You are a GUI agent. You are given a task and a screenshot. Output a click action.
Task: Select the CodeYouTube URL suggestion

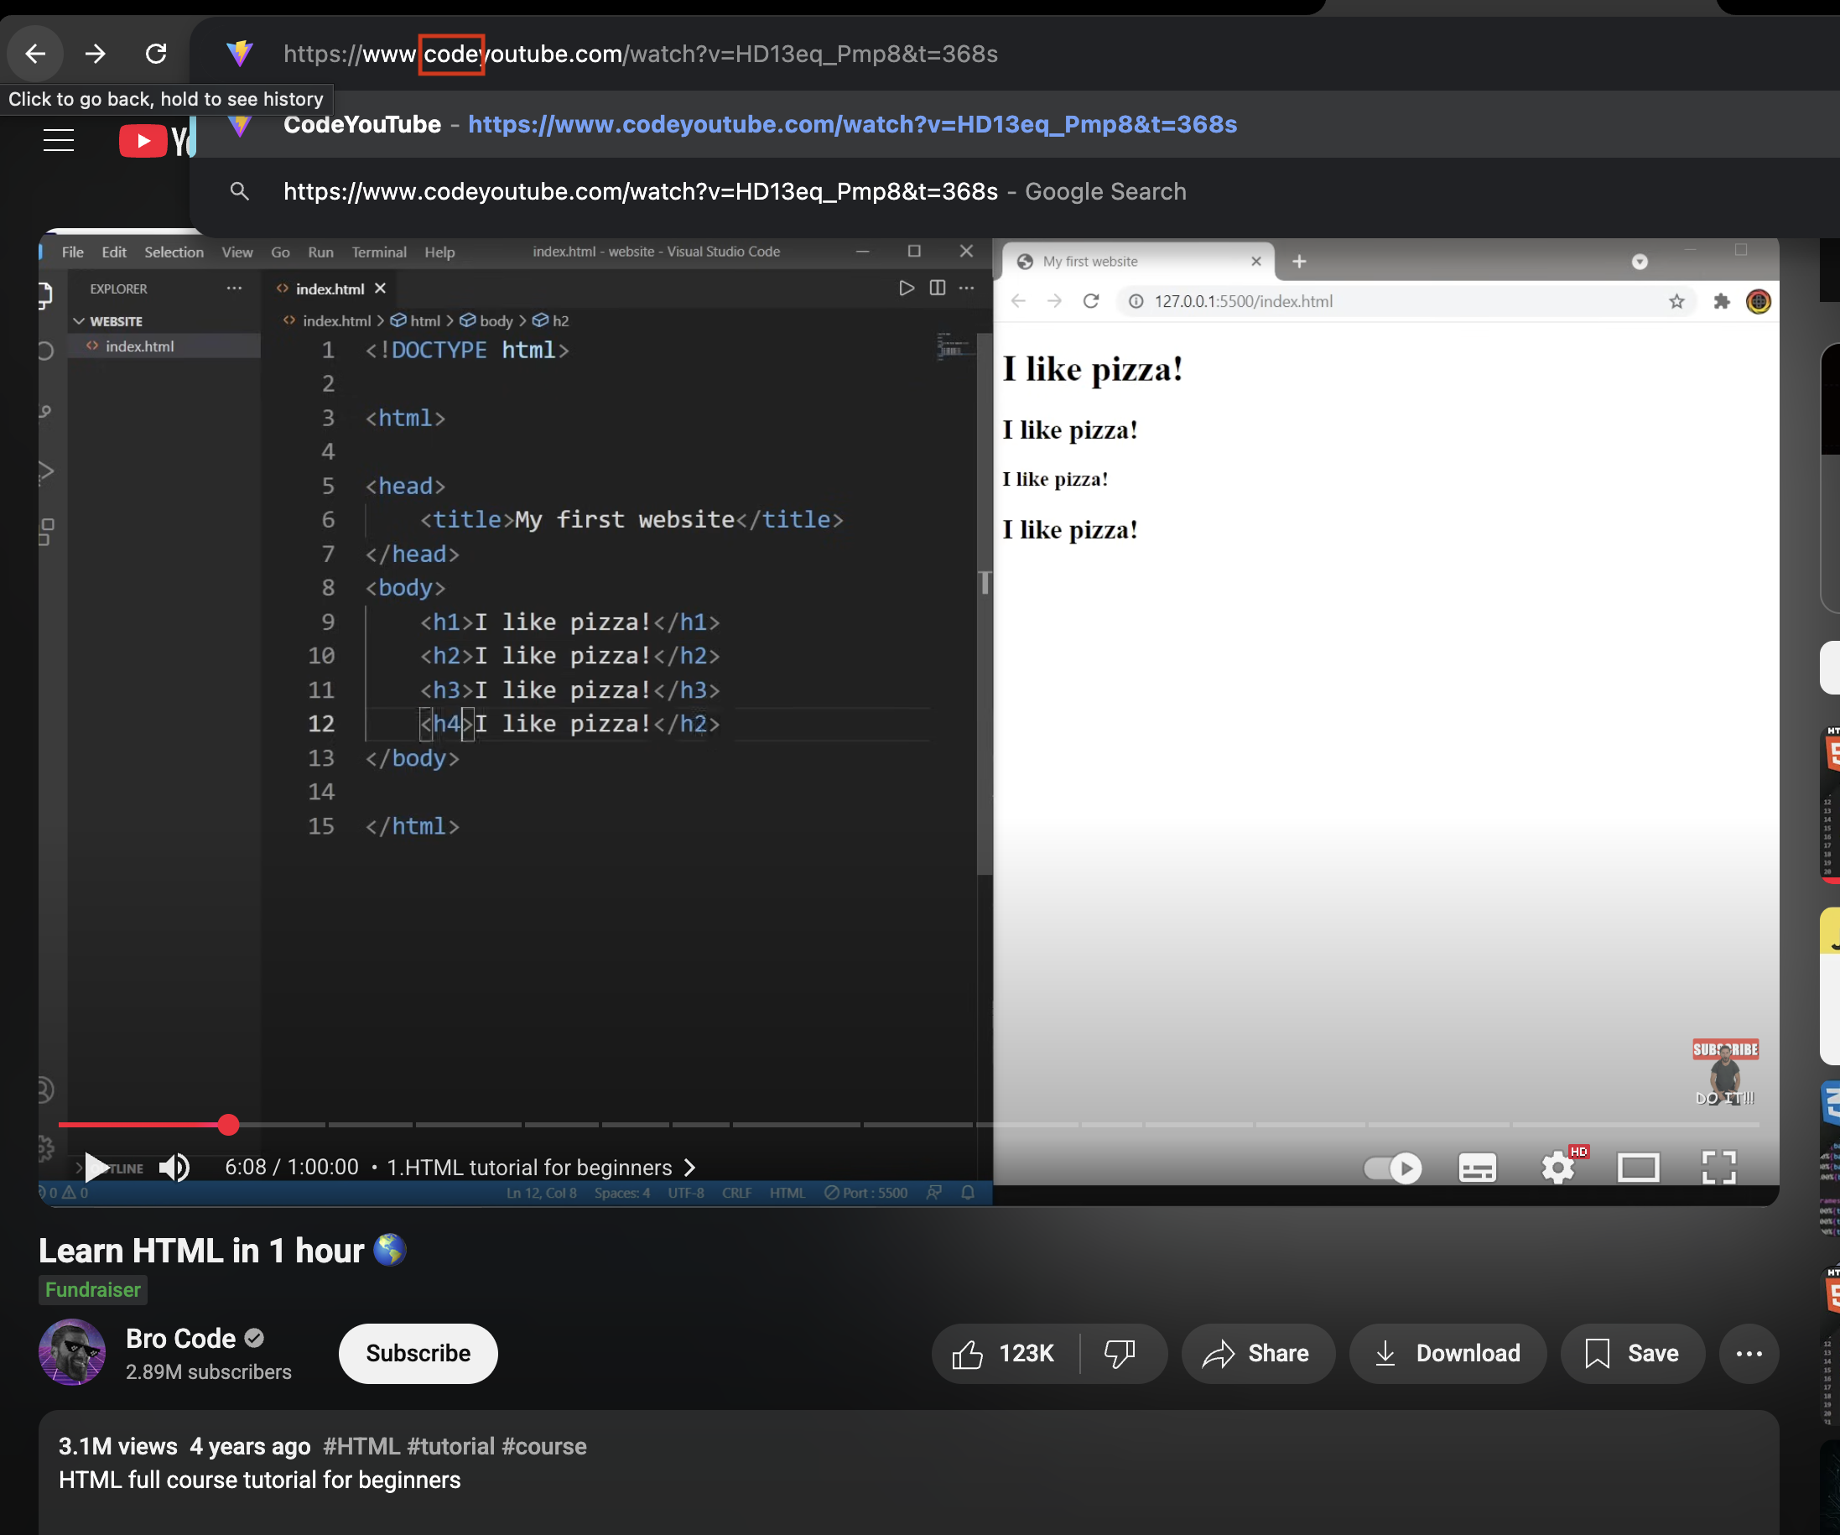pyautogui.click(x=759, y=124)
